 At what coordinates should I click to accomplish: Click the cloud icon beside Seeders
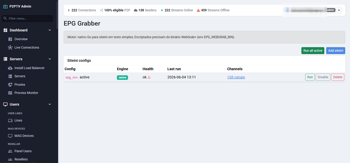[135, 10]
